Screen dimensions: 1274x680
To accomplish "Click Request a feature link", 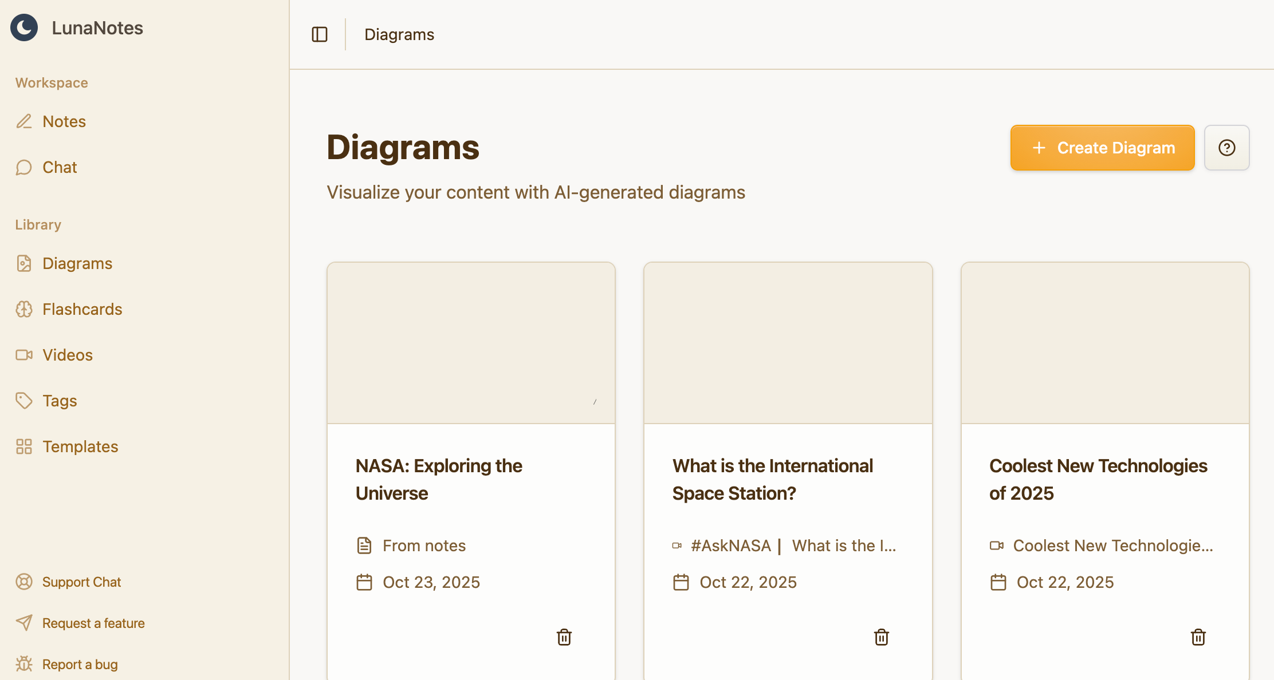I will pyautogui.click(x=93, y=623).
